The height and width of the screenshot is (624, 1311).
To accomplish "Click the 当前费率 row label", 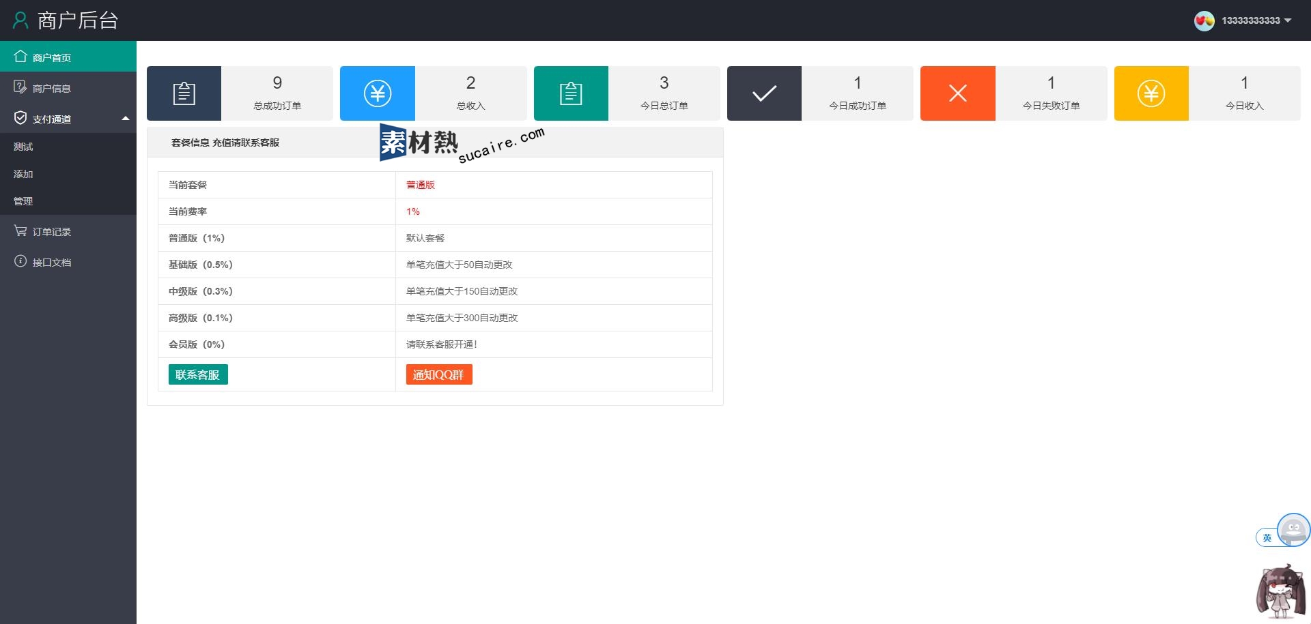I will 188,211.
